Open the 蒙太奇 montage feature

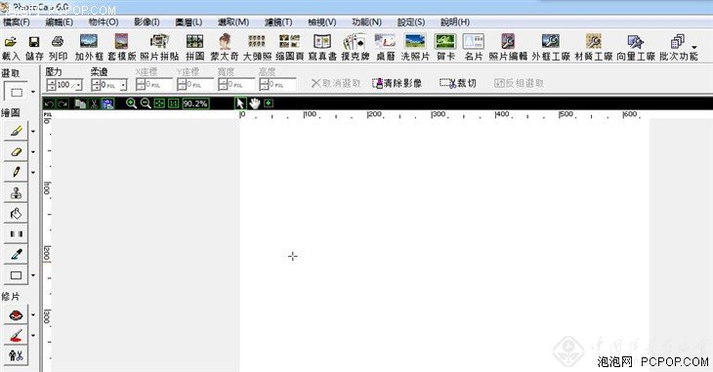[x=225, y=47]
